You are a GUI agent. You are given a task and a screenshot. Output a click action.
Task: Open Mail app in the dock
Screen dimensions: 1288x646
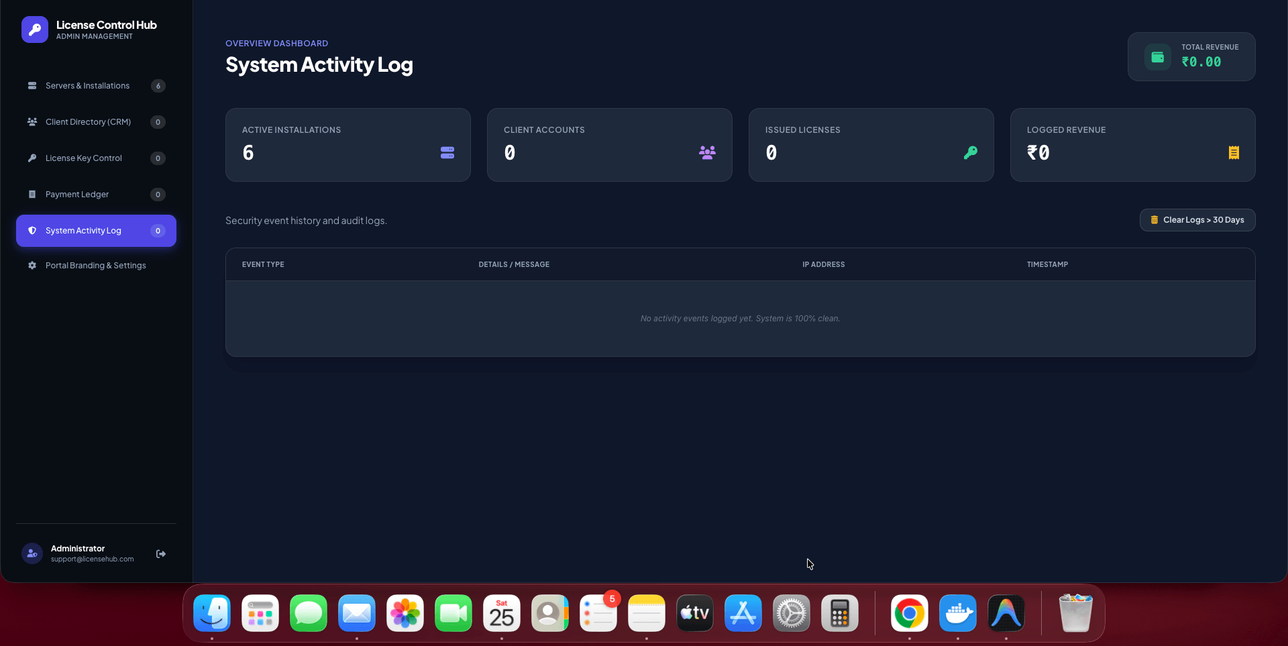pos(357,613)
